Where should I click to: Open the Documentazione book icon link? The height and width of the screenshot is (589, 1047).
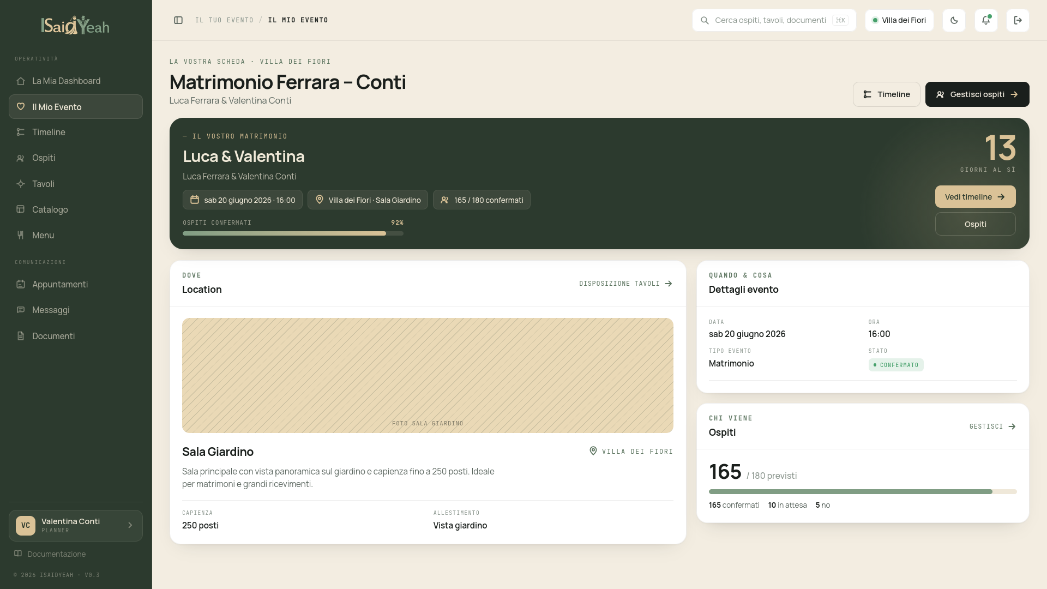18,554
